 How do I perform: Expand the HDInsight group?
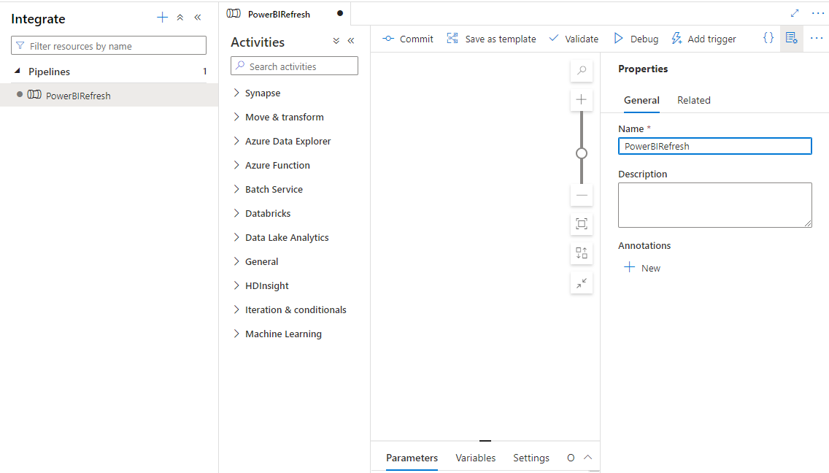pyautogui.click(x=236, y=285)
